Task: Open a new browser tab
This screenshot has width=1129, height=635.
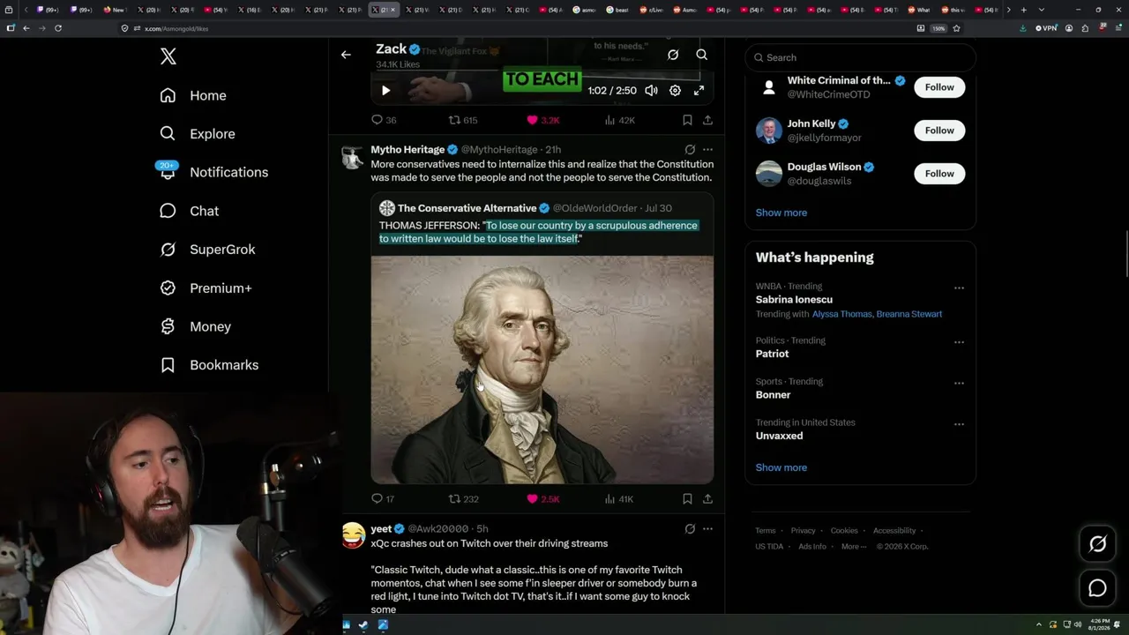Action: pos(1023,10)
